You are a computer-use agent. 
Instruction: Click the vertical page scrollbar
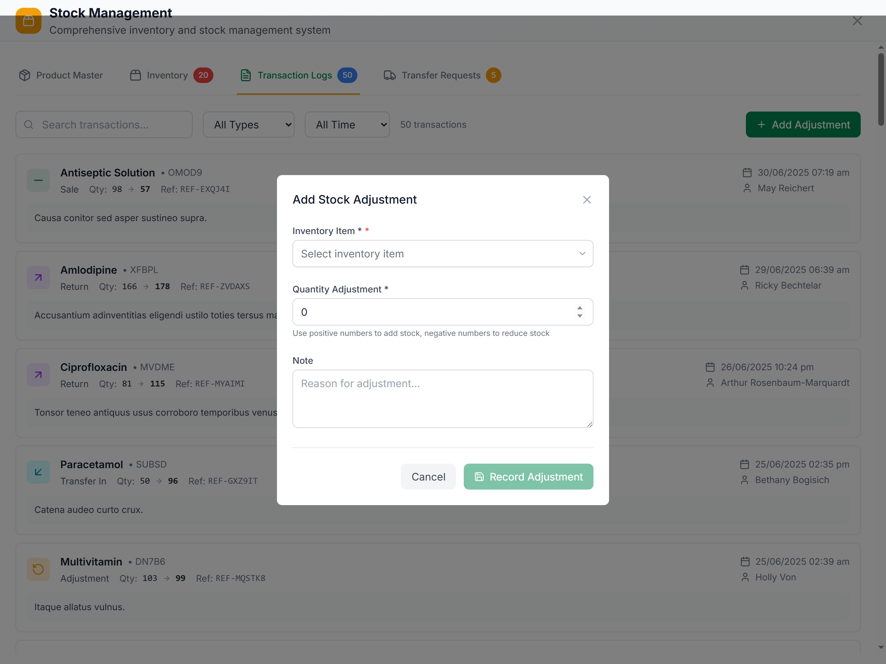(x=880, y=90)
